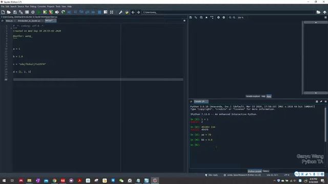
Task: Open the View menu
Action: click(x=64, y=7)
